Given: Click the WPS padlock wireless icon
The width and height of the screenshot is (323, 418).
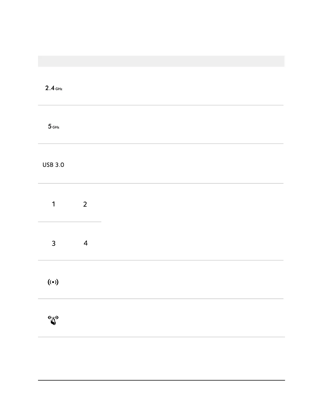Looking at the screenshot, I should coord(53,320).
